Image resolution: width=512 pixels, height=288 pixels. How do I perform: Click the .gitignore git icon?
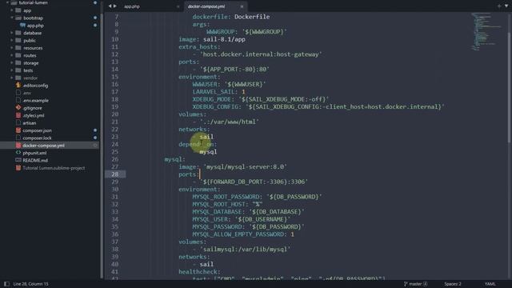coord(18,108)
